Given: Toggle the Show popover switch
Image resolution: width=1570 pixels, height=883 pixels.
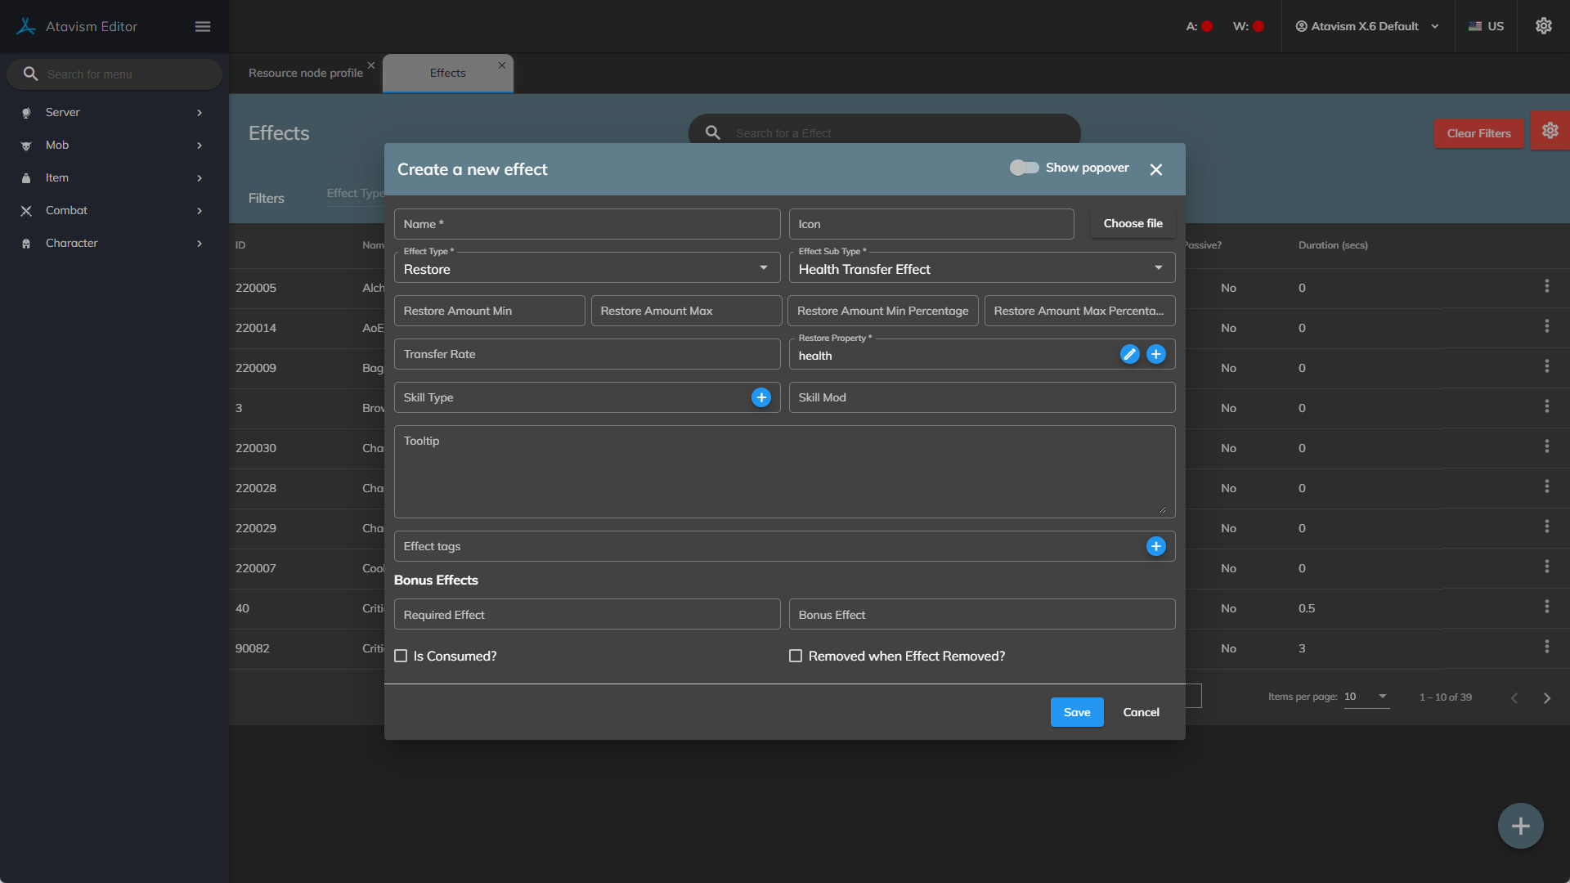Looking at the screenshot, I should click(x=1024, y=168).
